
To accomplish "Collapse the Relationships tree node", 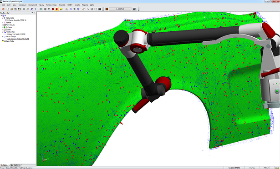I will click(2, 32).
